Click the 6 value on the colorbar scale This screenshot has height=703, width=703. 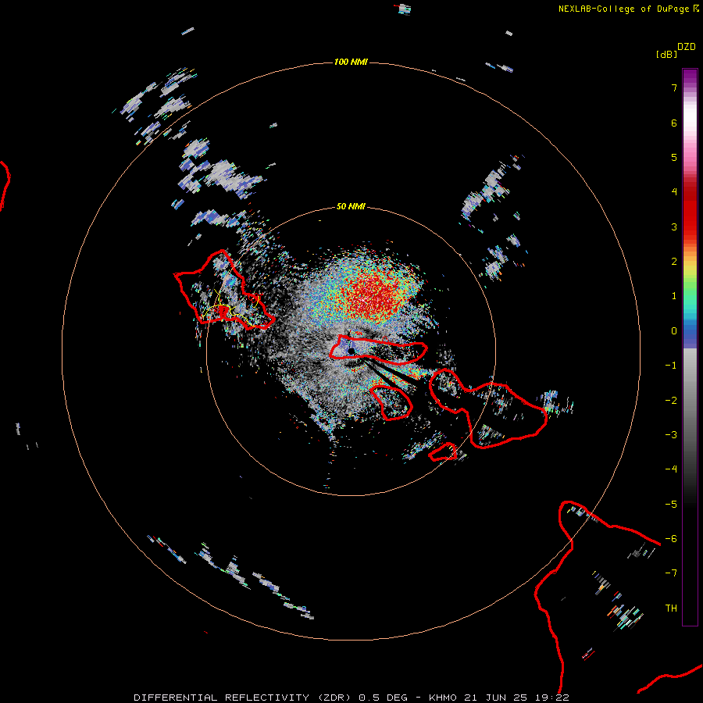[674, 123]
